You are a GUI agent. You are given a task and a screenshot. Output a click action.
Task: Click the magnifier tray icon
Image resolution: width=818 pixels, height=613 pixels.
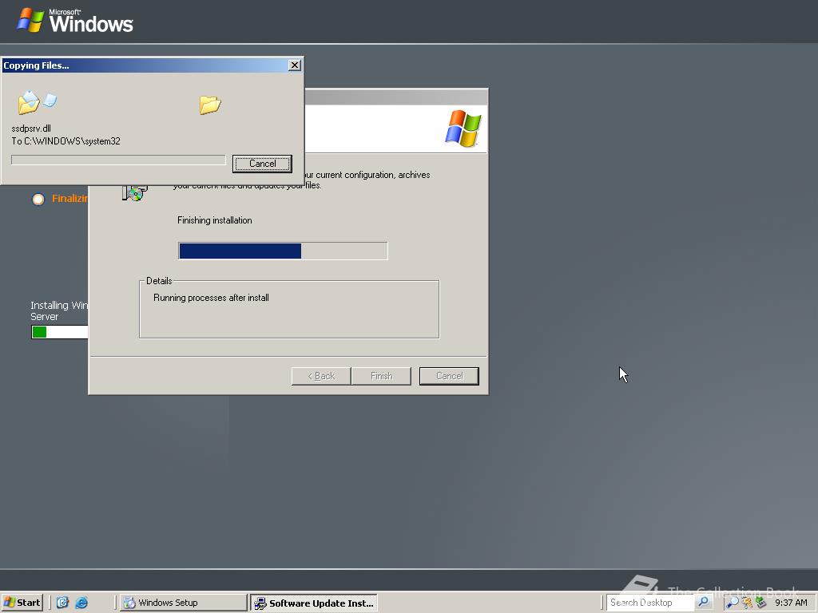point(732,603)
